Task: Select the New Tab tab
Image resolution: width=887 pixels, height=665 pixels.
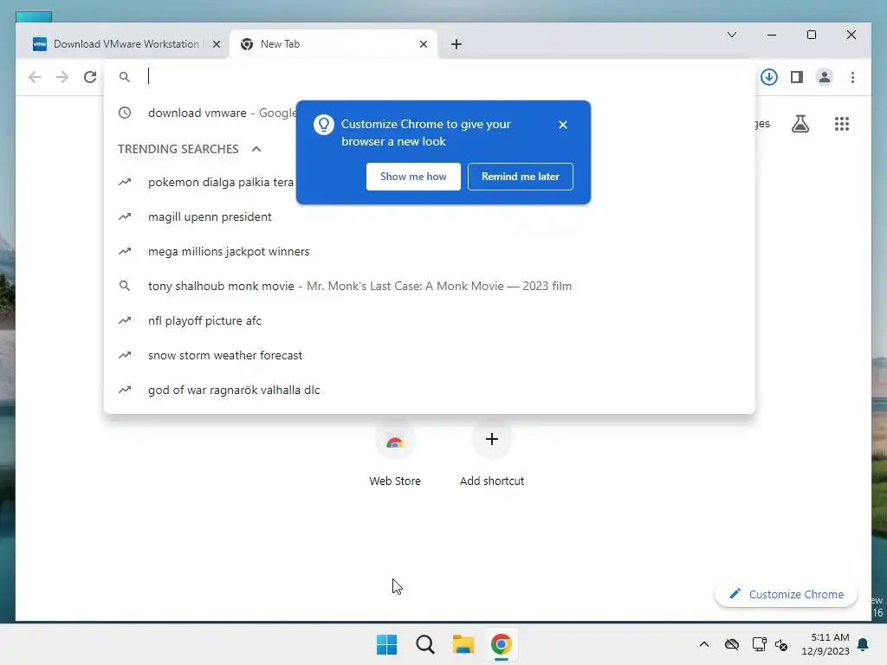Action: tap(333, 44)
